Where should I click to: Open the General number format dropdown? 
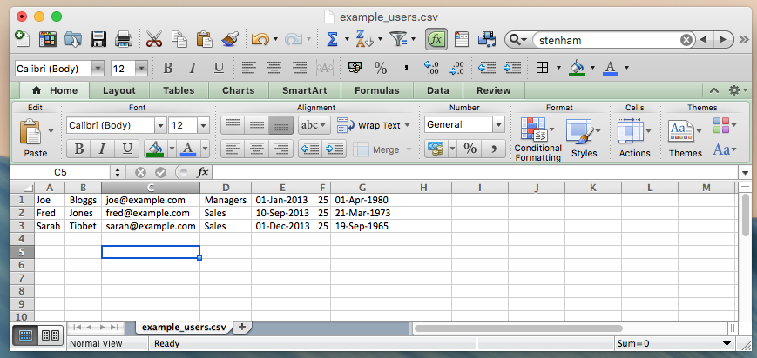(498, 125)
